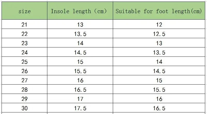
Task: Select size 25 in the first column
Action: [x=25, y=62]
